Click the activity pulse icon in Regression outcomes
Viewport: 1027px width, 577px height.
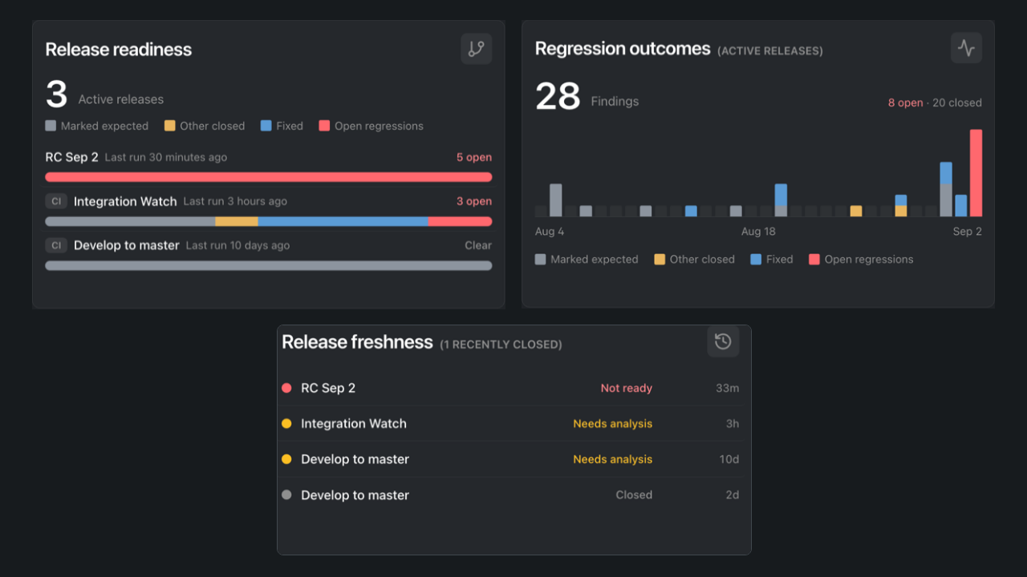click(x=966, y=48)
